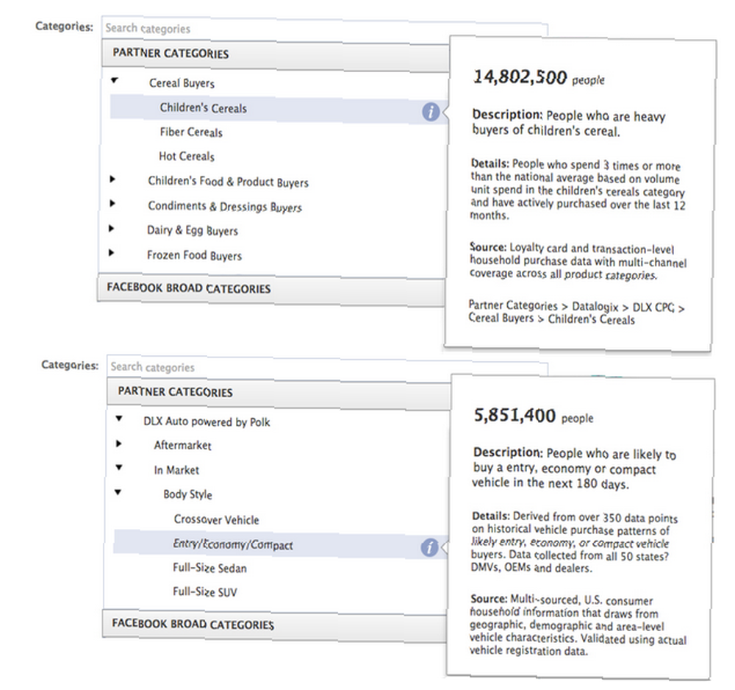Select DLX Auto powered by Polk
Screen dimensions: 735x690
[x=207, y=422]
